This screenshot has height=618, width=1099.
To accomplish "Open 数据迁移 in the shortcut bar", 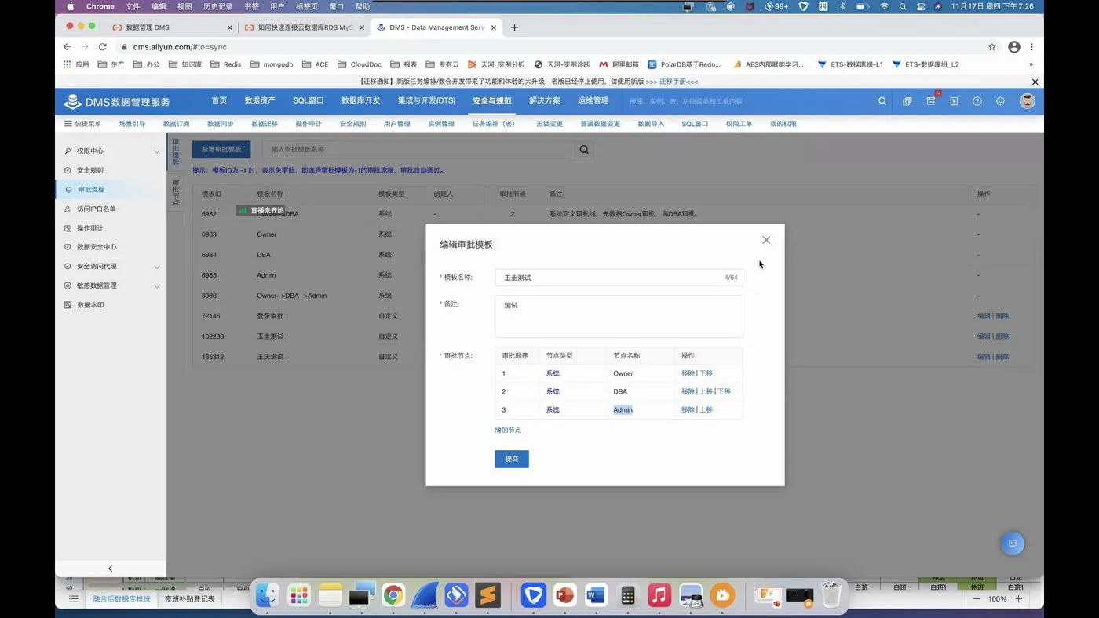I will click(265, 124).
